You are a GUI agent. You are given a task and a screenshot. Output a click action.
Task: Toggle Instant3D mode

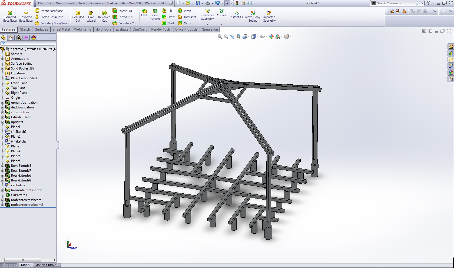coord(236,15)
